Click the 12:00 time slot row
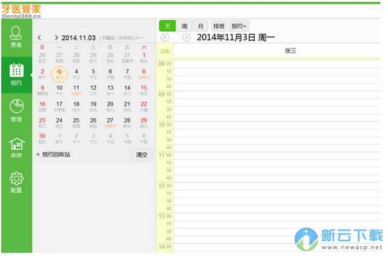The width and height of the screenshot is (388, 256). (277, 186)
